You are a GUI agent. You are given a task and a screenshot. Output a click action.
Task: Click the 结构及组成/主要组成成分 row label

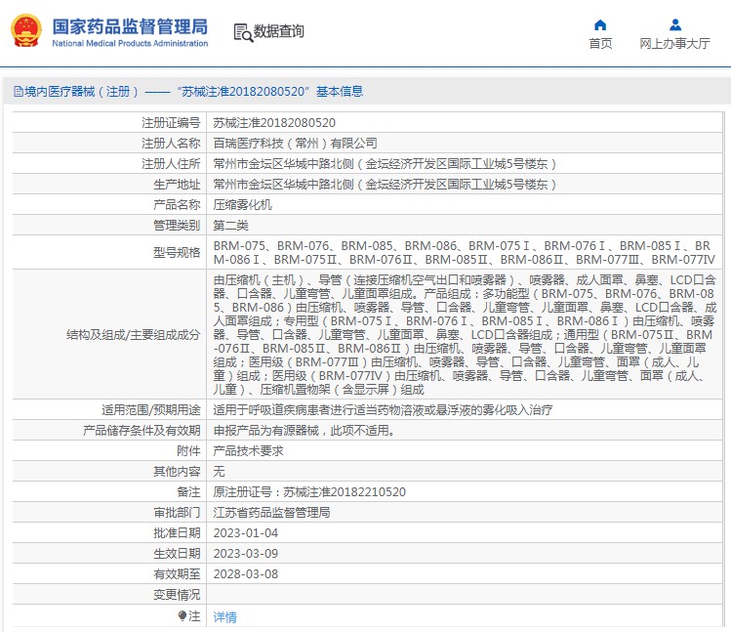pos(134,335)
